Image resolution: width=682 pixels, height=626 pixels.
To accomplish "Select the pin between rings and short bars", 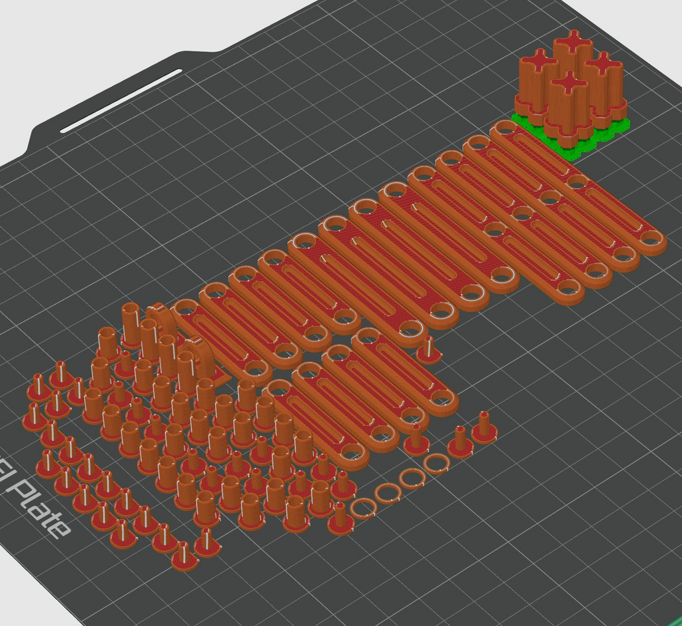I will pyautogui.click(x=416, y=440).
